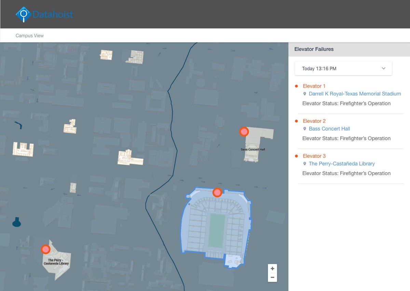410x291 pixels.
Task: Click the location pin beside The Perry-Castañeda Library
Action: (x=305, y=164)
